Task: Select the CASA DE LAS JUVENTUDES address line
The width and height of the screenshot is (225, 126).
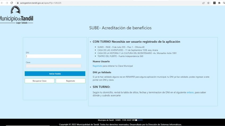Action: [x=128, y=50]
